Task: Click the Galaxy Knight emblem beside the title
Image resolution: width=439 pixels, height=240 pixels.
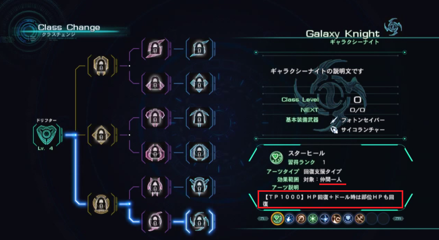Action: point(393,27)
